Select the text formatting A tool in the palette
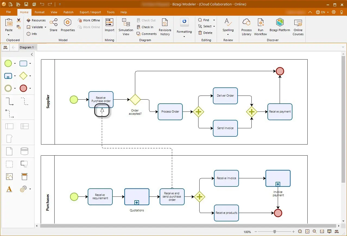347x236 pixels. (9, 189)
